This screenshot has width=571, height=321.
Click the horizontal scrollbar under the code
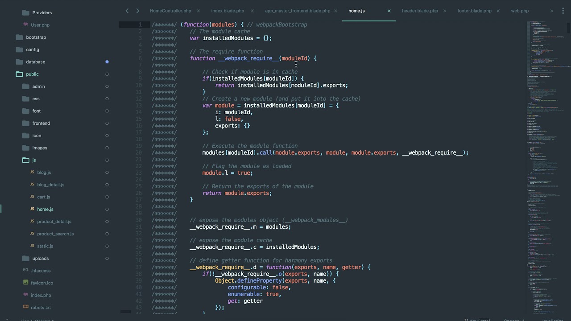click(126, 312)
